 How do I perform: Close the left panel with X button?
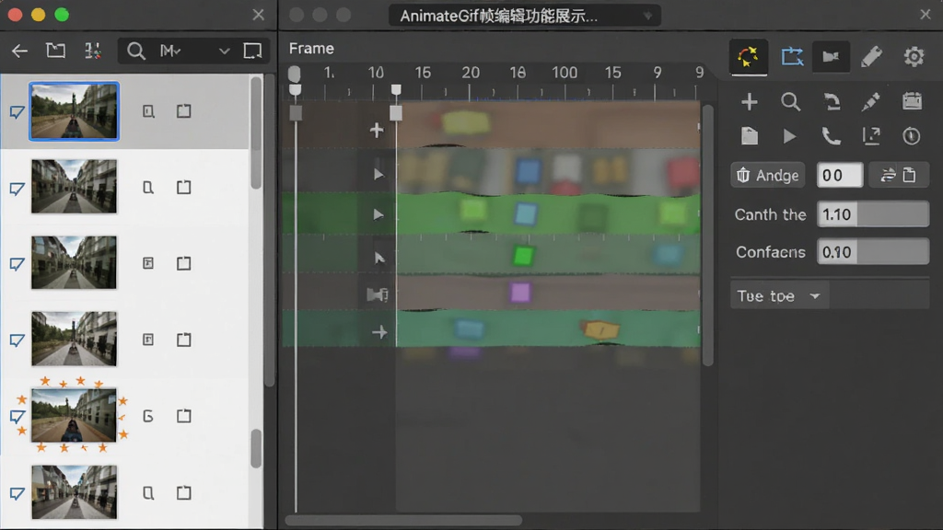(258, 15)
